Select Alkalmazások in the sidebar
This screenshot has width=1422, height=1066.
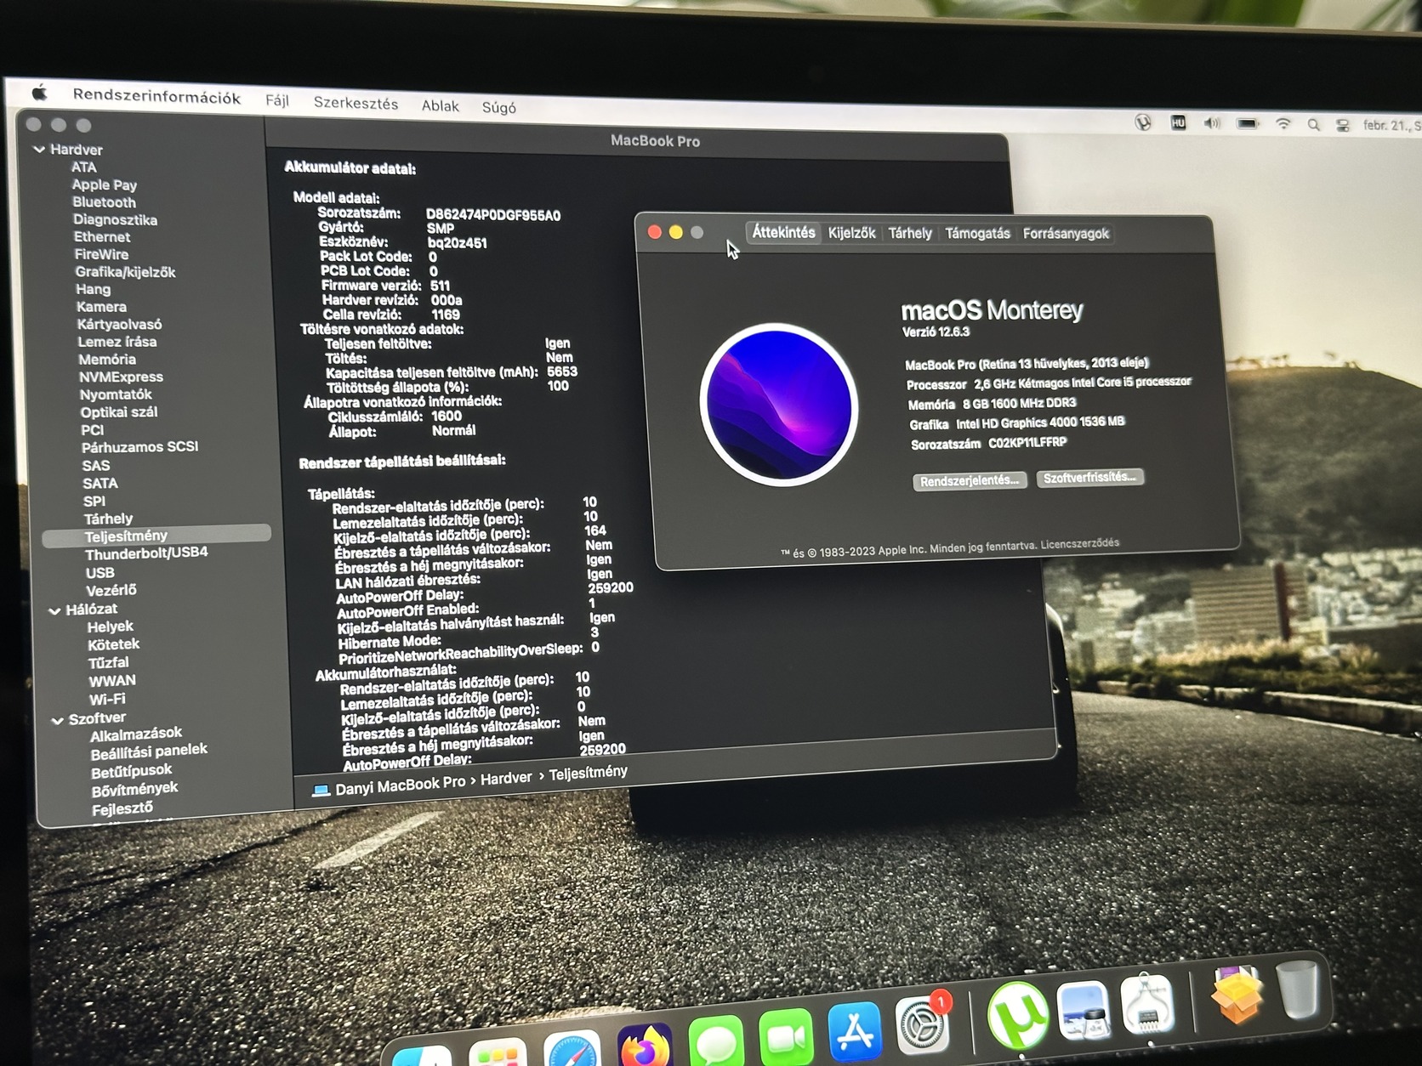tap(136, 734)
